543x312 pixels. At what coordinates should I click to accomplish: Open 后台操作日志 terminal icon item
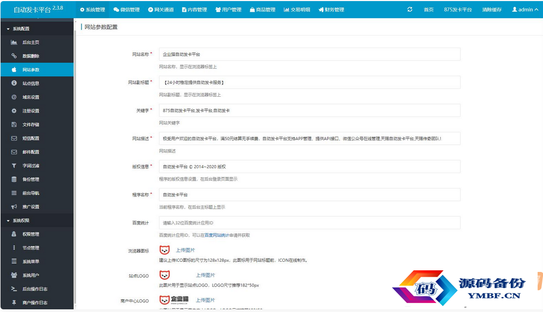(x=37, y=289)
